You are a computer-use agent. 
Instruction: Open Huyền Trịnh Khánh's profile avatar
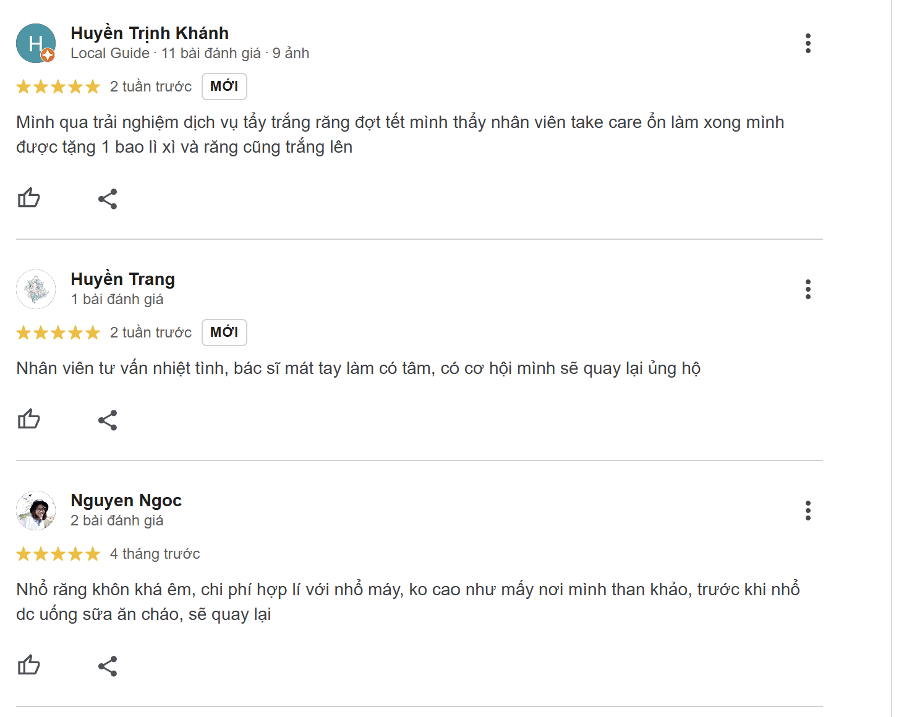tap(36, 43)
